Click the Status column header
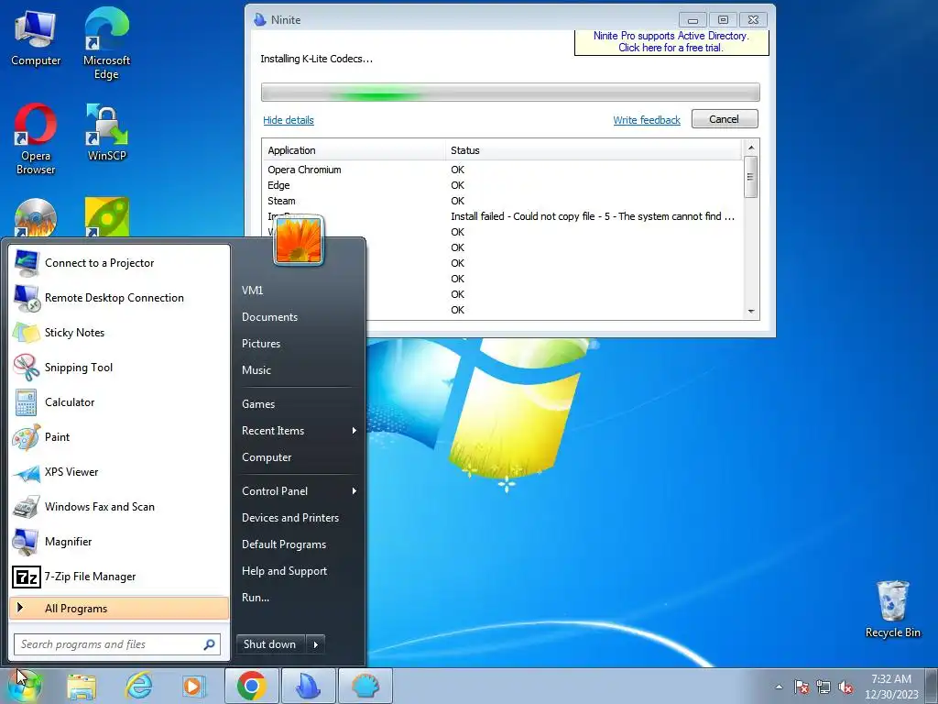The height and width of the screenshot is (704, 938). 594,150
